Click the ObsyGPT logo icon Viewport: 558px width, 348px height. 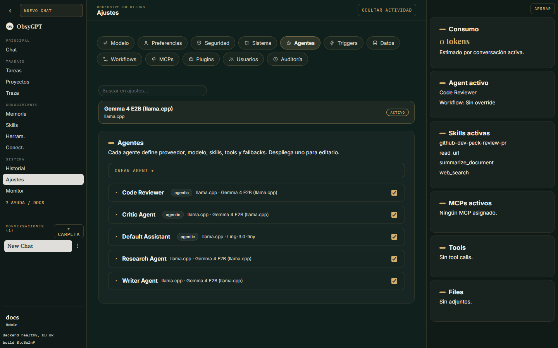point(10,26)
